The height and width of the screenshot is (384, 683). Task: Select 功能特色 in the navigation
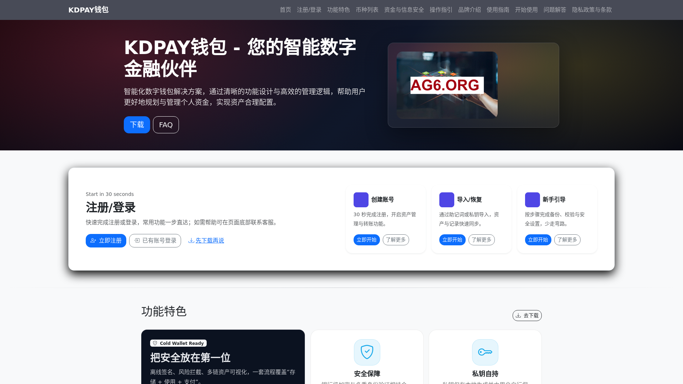(338, 10)
